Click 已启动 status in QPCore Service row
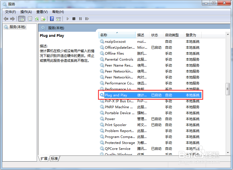The image size is (233, 170). [x=156, y=148]
